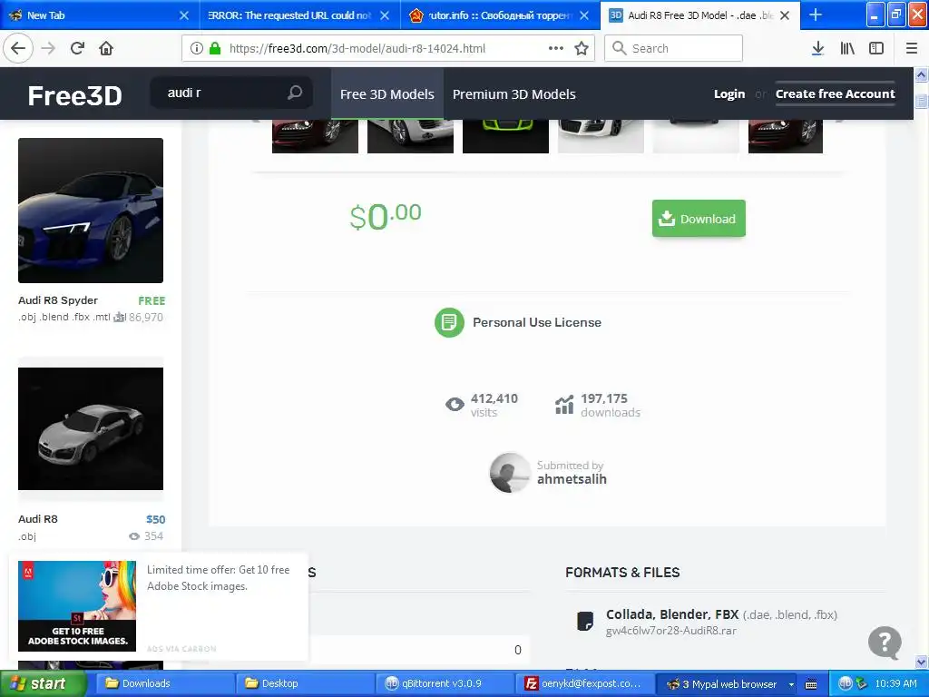Click the browser forward arrow
The width and height of the screenshot is (929, 697).
(x=48, y=48)
